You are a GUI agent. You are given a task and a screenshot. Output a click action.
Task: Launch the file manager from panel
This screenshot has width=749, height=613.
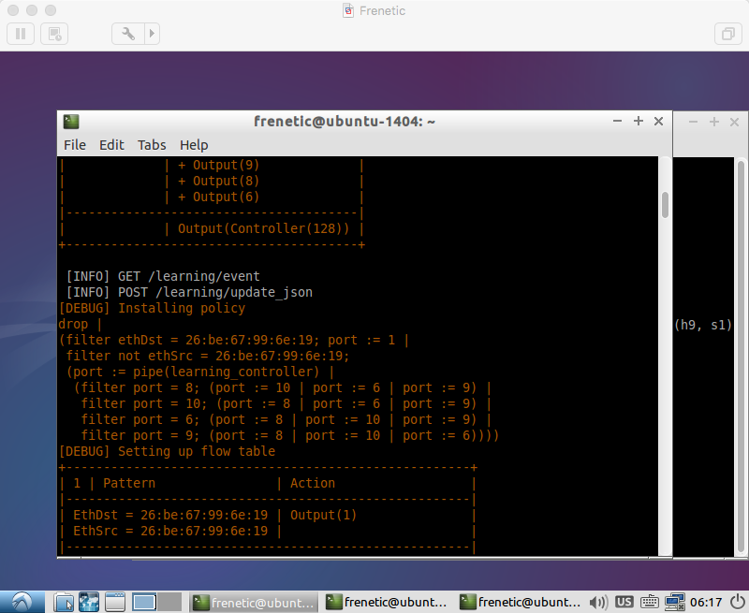(63, 602)
